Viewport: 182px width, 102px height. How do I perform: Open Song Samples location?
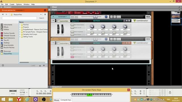pos(9,45)
